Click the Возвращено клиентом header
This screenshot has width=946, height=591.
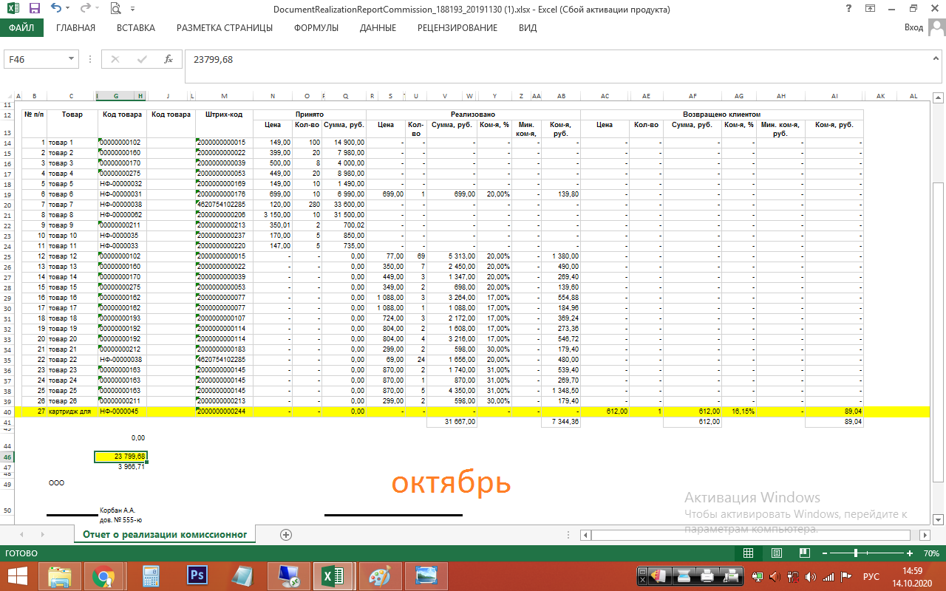722,115
